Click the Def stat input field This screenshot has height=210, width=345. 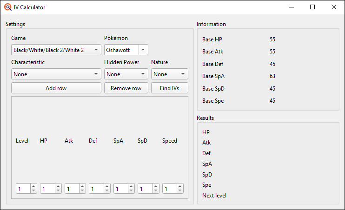click(x=96, y=189)
